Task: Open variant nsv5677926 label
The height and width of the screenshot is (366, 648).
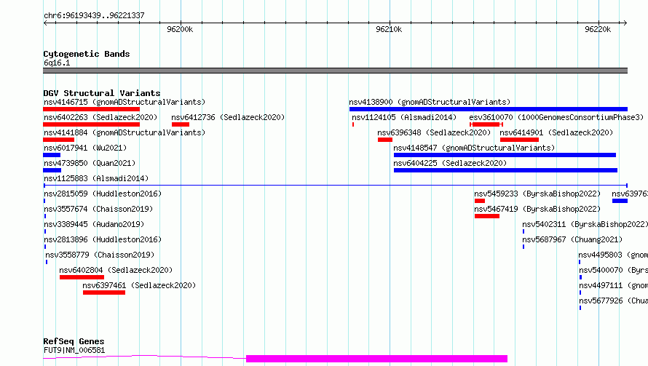Action: pos(613,301)
